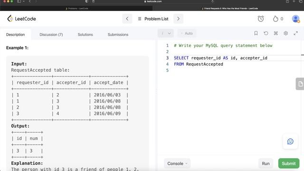Viewport: 304px width, 171px height.
Task: Click the leetcode.com address bar
Action: pos(153,1)
